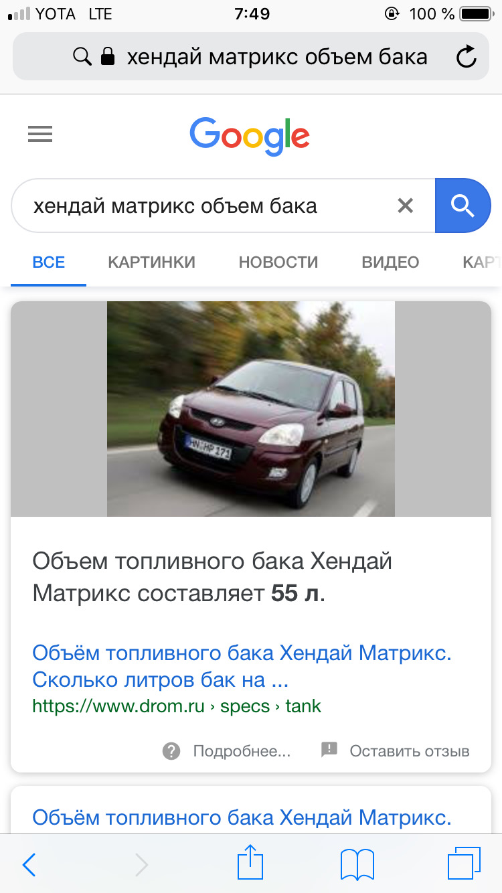Tap the question mark icon beside Подробнее

(x=171, y=751)
